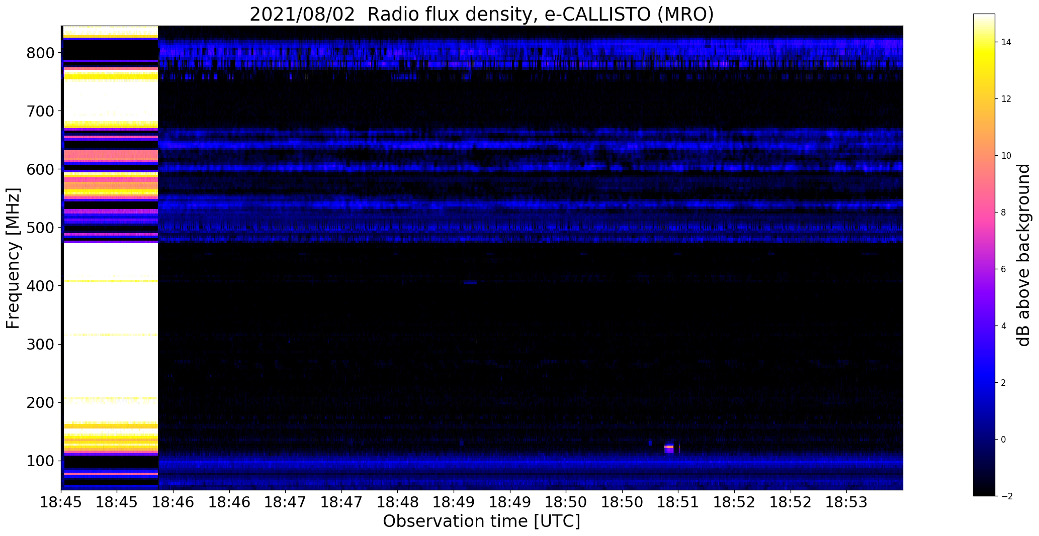The width and height of the screenshot is (1039, 536).
Task: Click the bright pink burst near 18:51
Action: [669, 448]
